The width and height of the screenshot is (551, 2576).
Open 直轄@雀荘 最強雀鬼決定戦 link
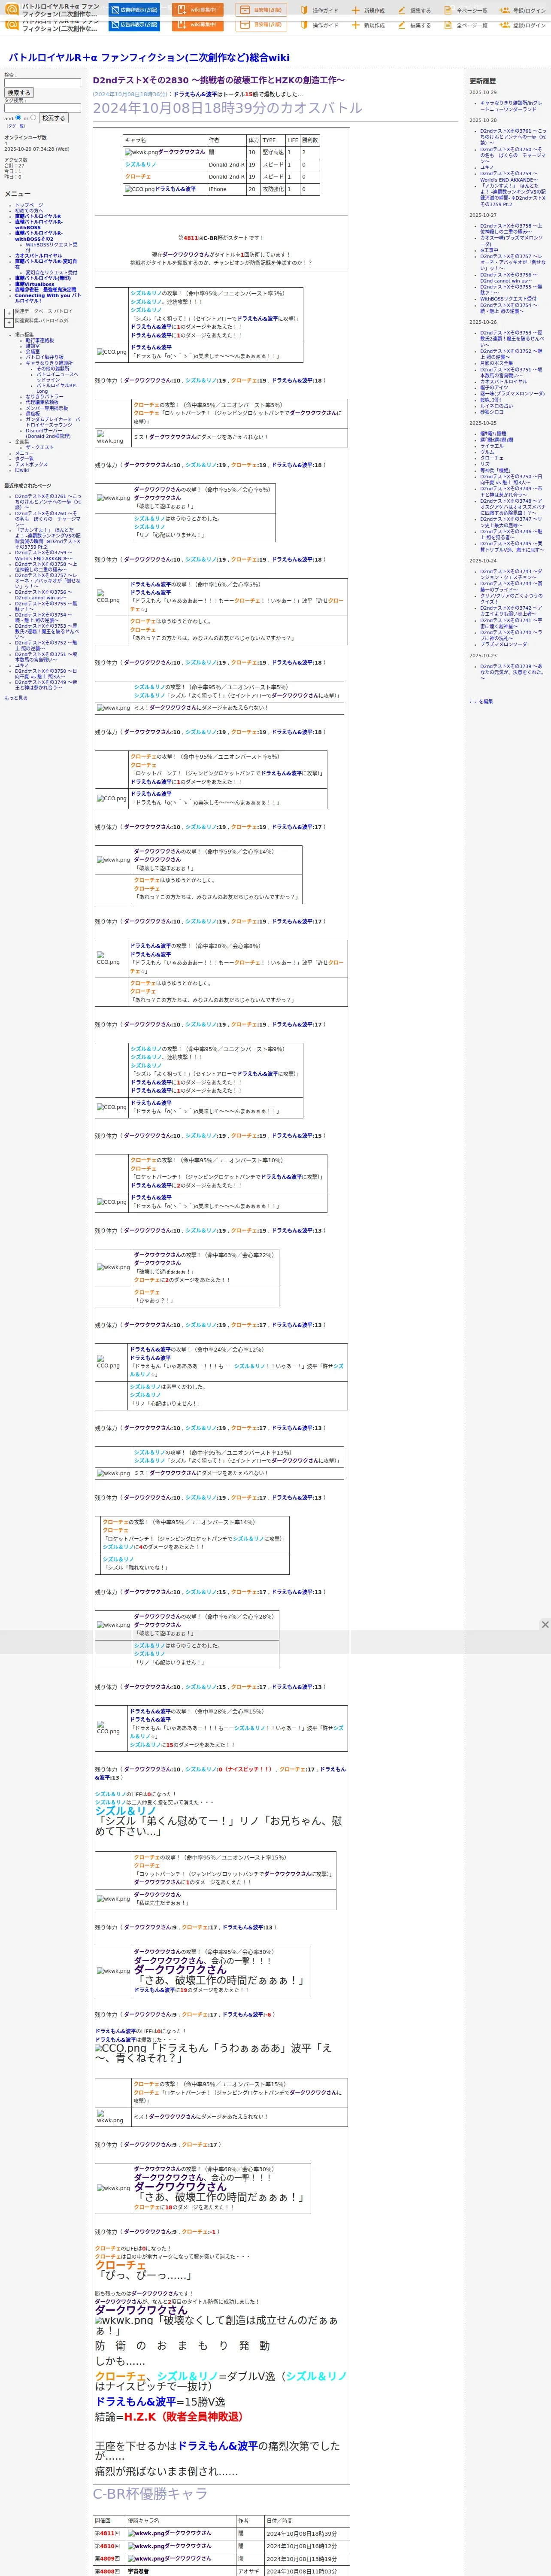pos(45,290)
